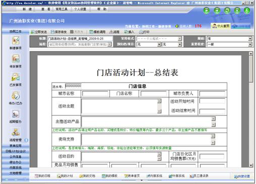This screenshot has width=256, height=184.
Task: Expand the 常用格式 dropdown
Action: (x=180, y=39)
